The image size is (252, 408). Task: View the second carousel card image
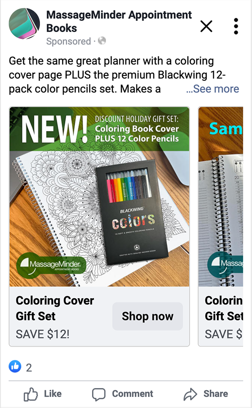pyautogui.click(x=221, y=197)
